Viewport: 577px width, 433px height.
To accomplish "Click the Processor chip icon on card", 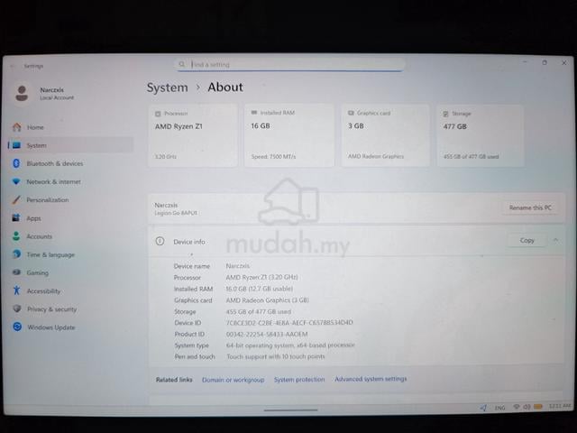I will (x=158, y=114).
